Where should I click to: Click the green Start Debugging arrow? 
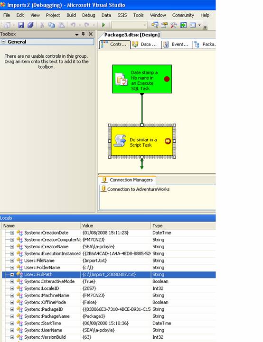coord(103,25)
